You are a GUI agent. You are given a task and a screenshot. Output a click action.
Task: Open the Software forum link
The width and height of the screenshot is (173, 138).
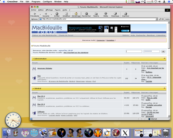pyautogui.click(x=41, y=111)
